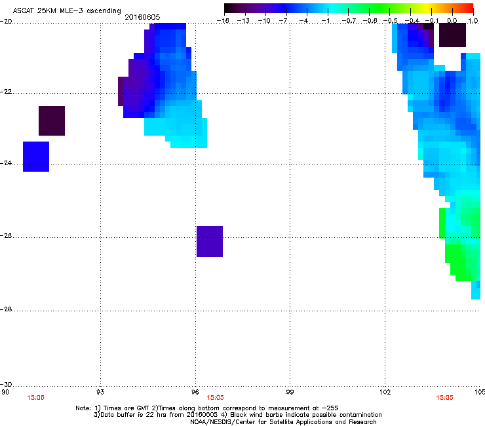Click the latitude axis label -20
Screen dimensions: 485x426
tap(6, 22)
